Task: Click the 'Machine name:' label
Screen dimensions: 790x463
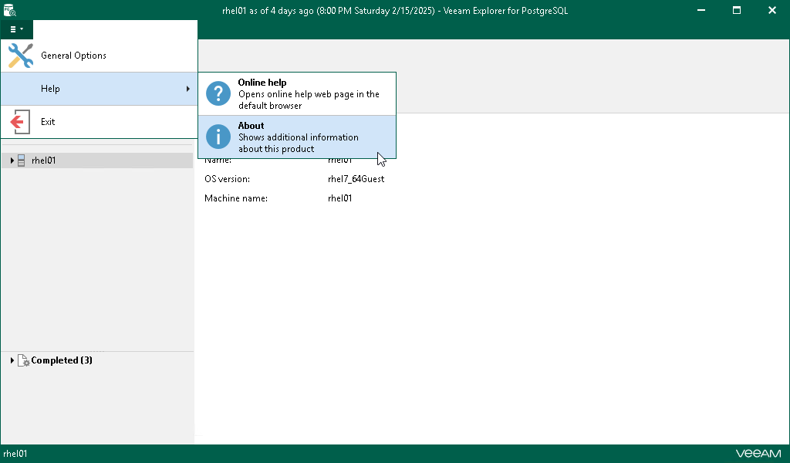Action: click(236, 198)
